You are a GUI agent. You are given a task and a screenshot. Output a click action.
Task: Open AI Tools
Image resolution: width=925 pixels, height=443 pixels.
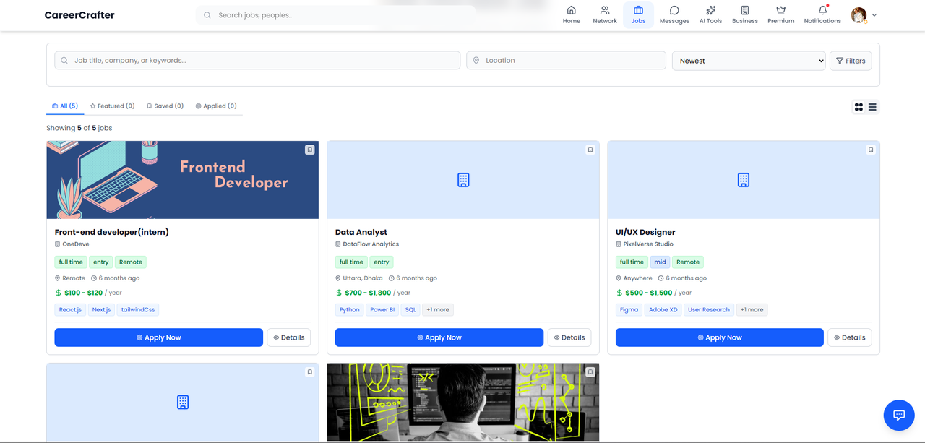pyautogui.click(x=710, y=14)
